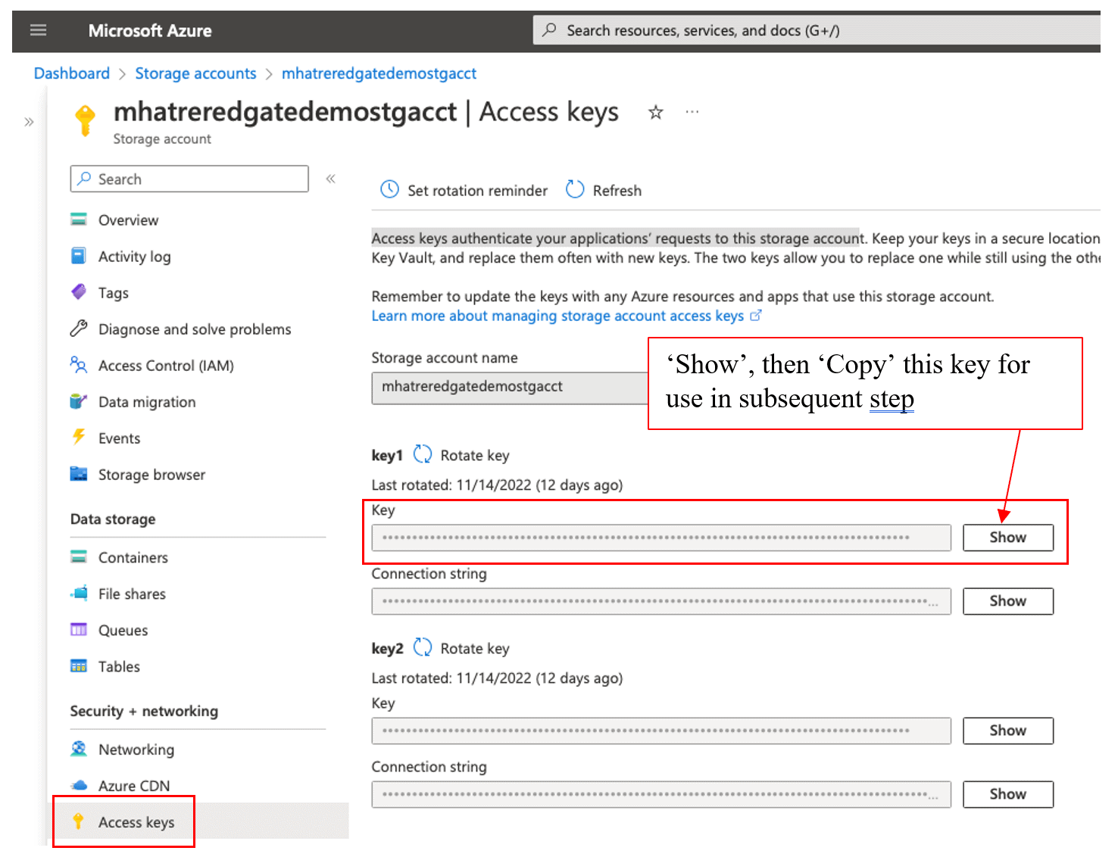Image resolution: width=1118 pixels, height=857 pixels.
Task: Collapse the sidebar menu with double chevron
Action: click(x=330, y=179)
